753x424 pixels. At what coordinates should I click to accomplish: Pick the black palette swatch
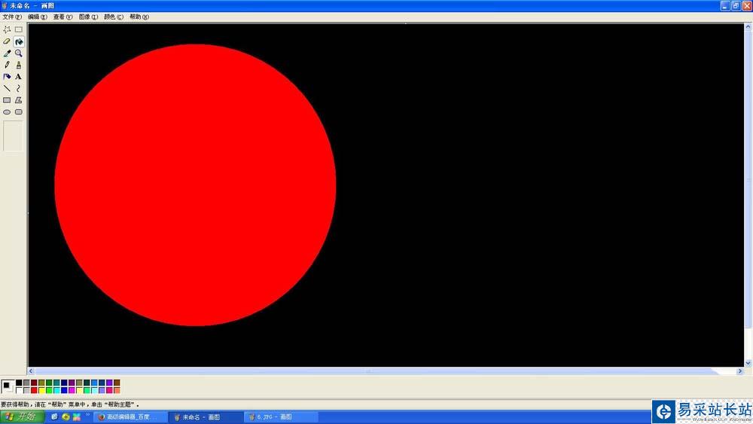[19, 383]
